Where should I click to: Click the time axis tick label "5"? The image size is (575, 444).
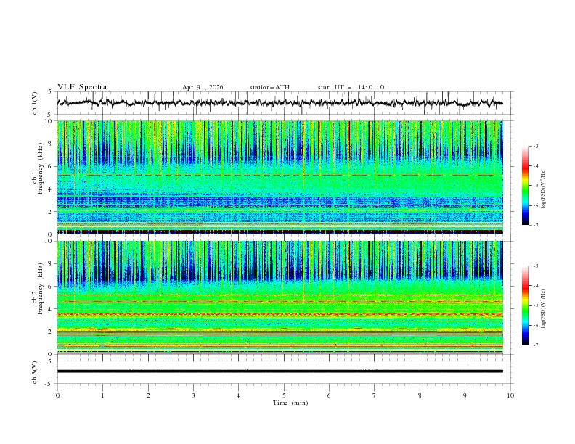click(x=284, y=395)
